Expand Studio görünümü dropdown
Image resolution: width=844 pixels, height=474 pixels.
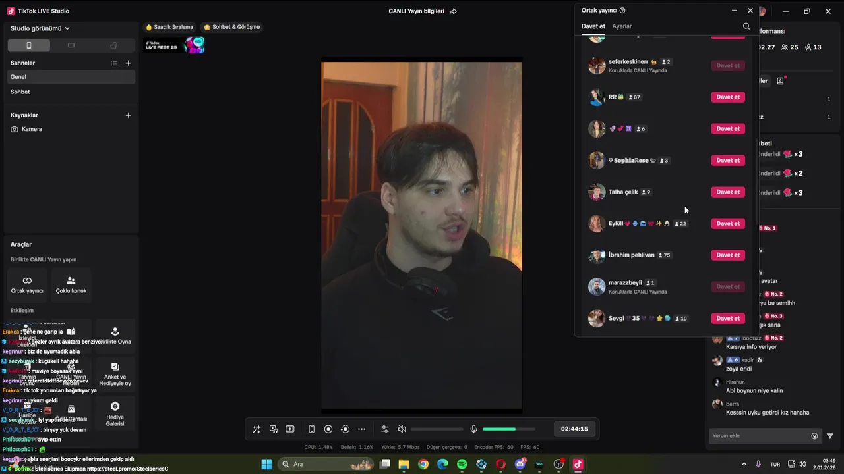pyautogui.click(x=40, y=28)
